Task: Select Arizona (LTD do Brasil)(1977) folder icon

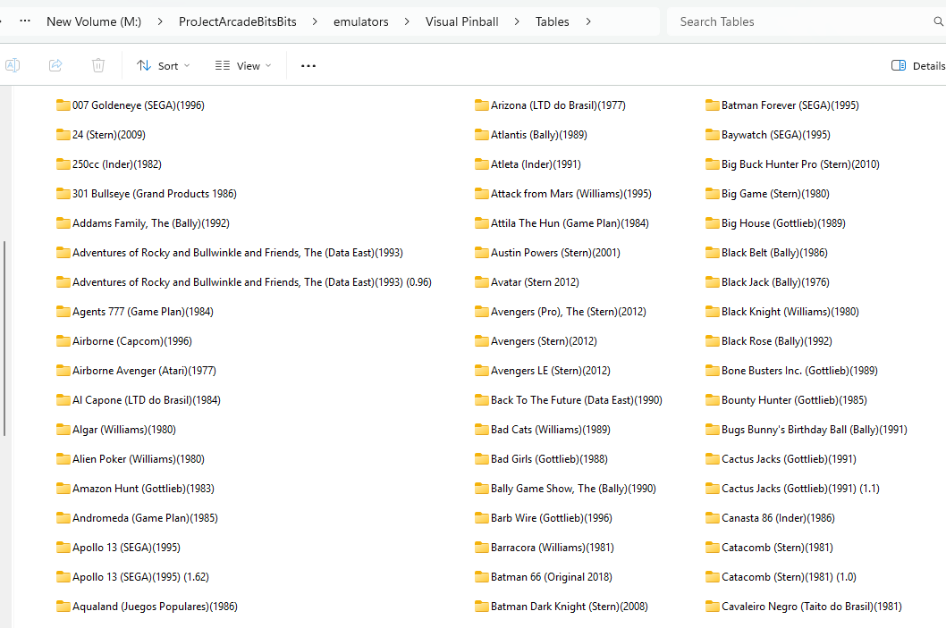Action: point(481,105)
